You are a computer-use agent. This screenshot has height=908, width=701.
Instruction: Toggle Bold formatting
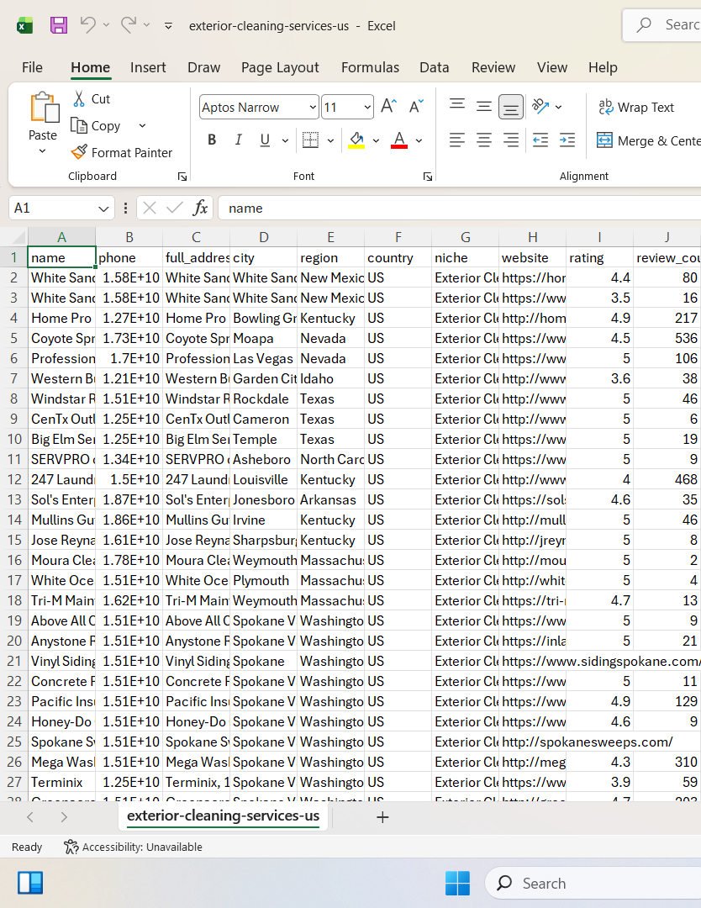[212, 140]
